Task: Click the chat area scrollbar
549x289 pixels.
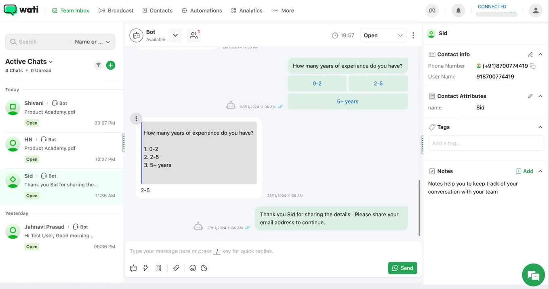Action: (x=419, y=208)
